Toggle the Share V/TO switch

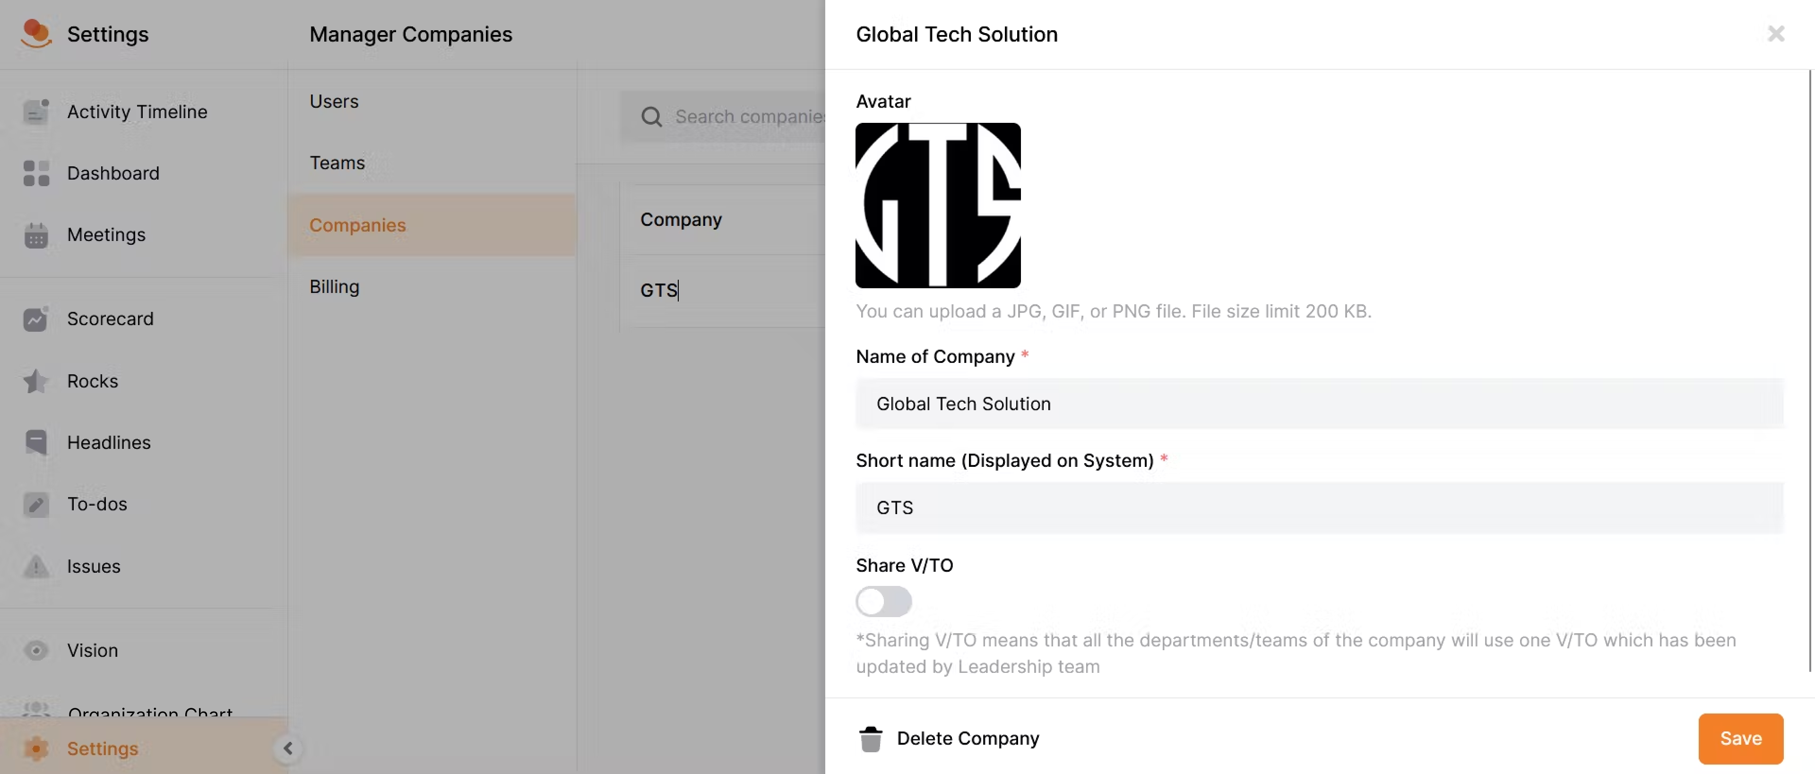click(883, 602)
